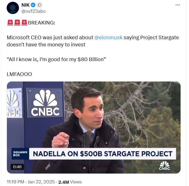Click the @ns123abc handle

point(34,11)
